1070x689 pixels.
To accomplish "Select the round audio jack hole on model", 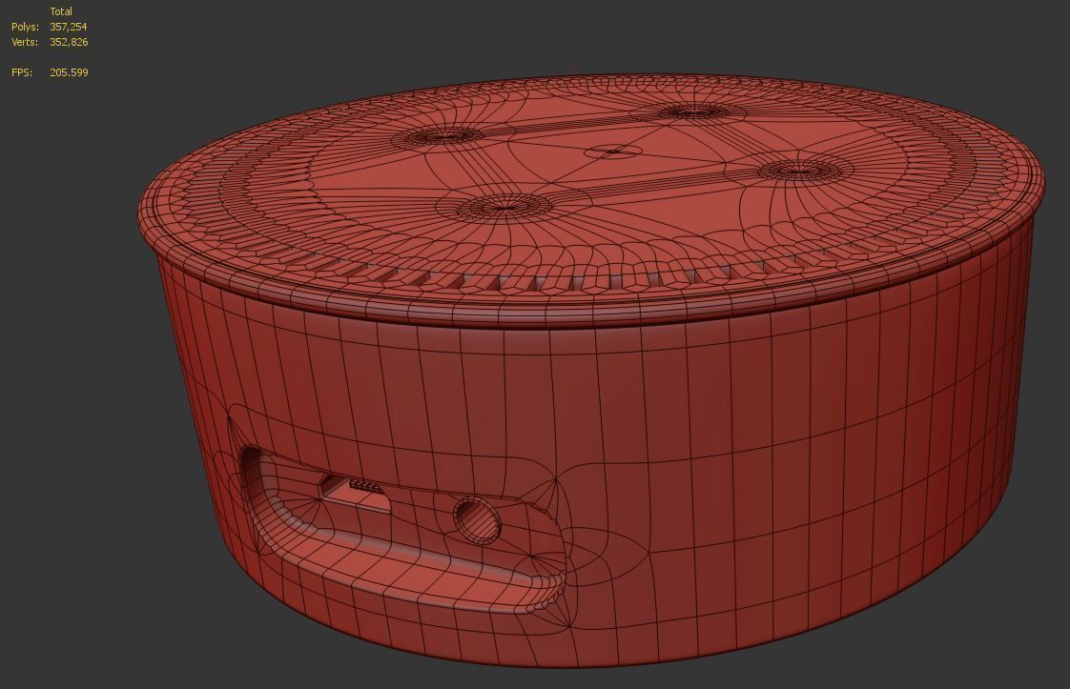I will coord(477,520).
